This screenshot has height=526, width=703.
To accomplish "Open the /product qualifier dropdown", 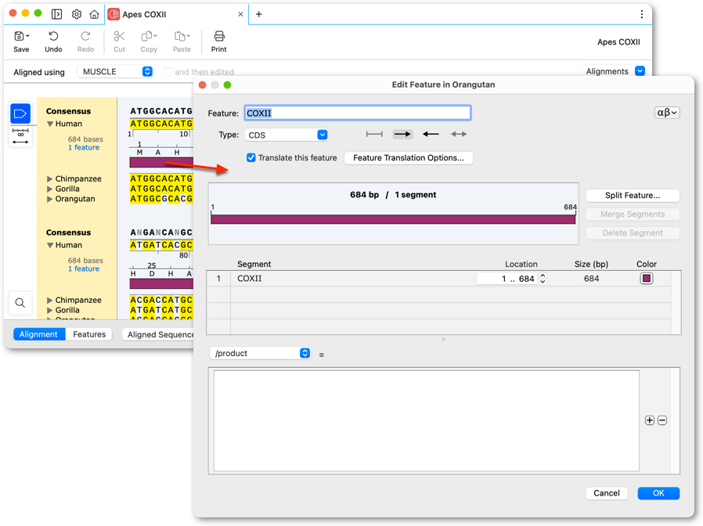I will 260,353.
